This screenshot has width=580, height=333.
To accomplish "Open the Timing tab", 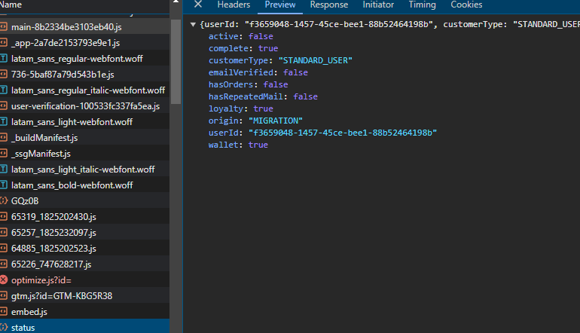I will pyautogui.click(x=422, y=5).
